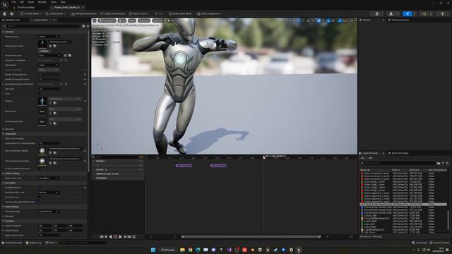The width and height of the screenshot is (452, 254).
Task: Collapse the Animation section
Action: point(3,32)
